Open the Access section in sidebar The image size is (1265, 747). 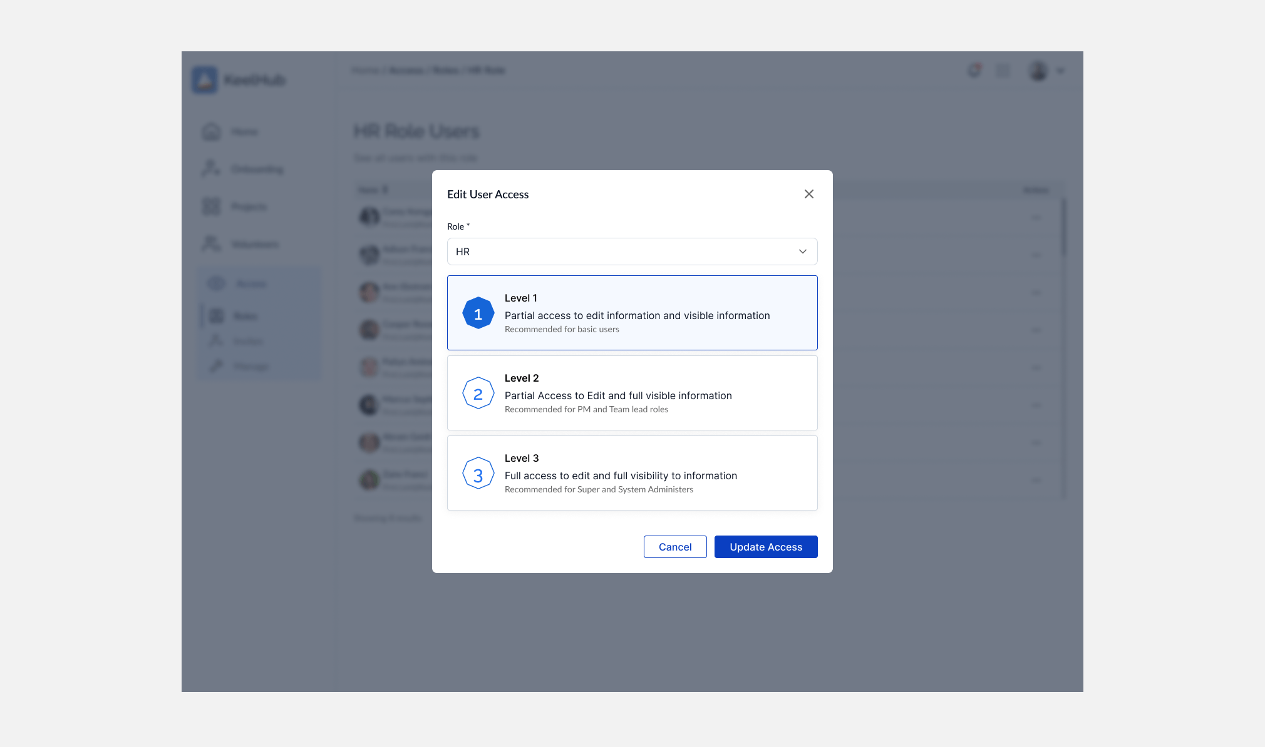(x=250, y=284)
